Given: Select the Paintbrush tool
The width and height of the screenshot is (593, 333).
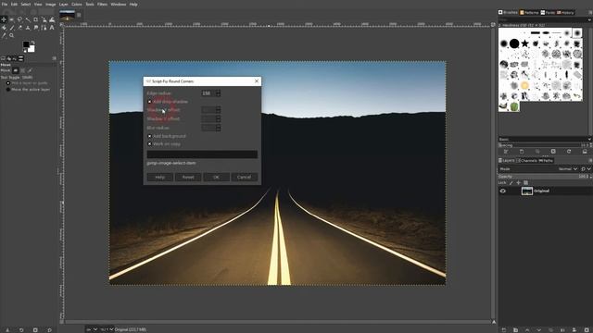Looking at the screenshot, I should (12, 28).
